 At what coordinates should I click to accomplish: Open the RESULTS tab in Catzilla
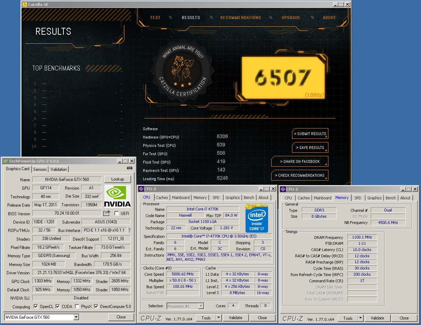point(191,17)
